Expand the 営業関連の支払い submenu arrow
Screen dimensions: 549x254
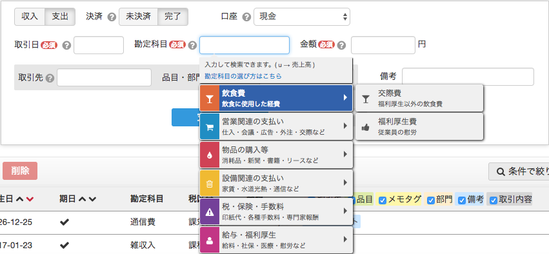coord(345,126)
